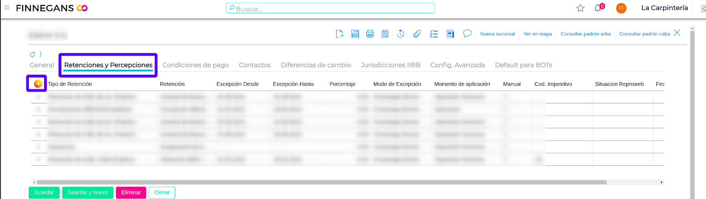The width and height of the screenshot is (706, 199).
Task: Open the checklist icon in toolbar
Action: click(x=434, y=34)
